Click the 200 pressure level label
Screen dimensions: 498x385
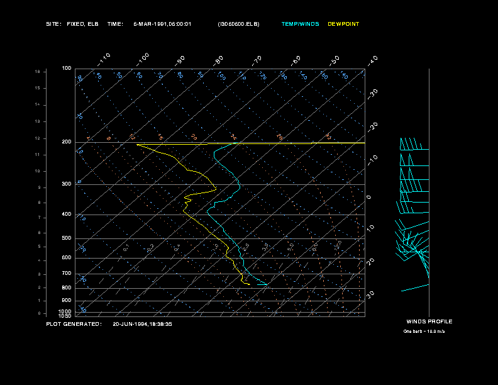(x=67, y=142)
